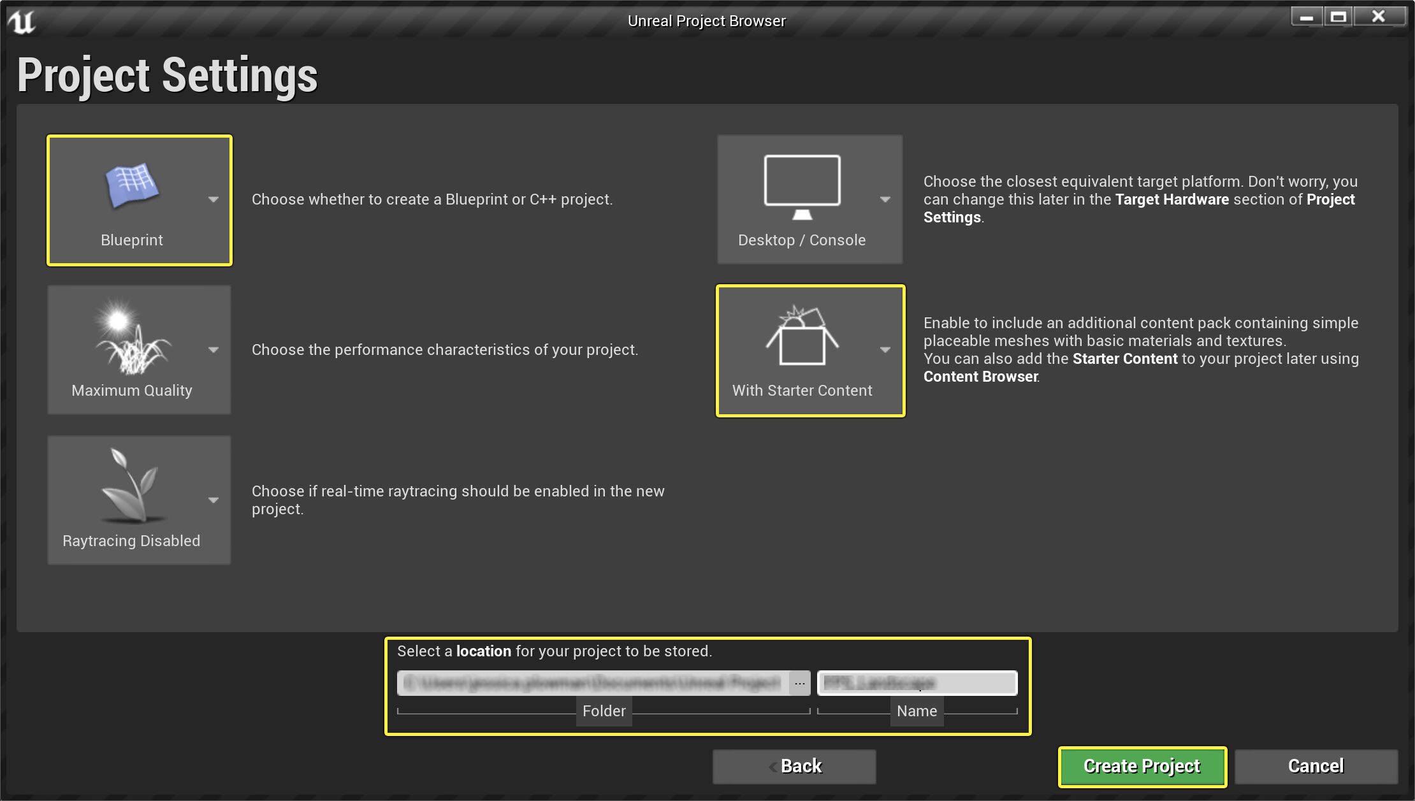Open the Raytracing Disabled option dropdown
This screenshot has height=801, width=1415.
(213, 500)
